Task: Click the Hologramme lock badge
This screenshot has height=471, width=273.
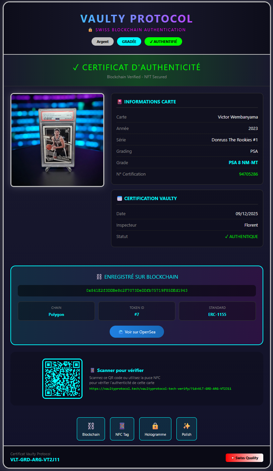Action: [155, 429]
